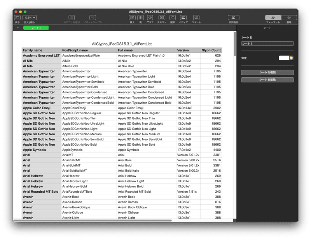The height and width of the screenshot is (239, 311).
Task: Select the Family name column header
Action: 41,50
